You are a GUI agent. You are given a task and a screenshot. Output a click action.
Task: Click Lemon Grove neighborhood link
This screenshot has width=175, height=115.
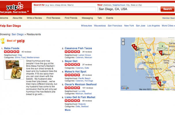[84, 55]
